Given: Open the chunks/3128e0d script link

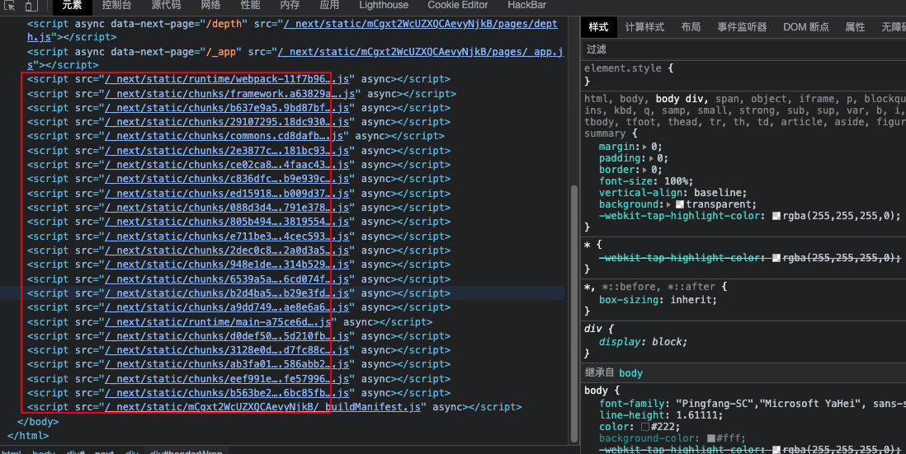Looking at the screenshot, I should tap(226, 350).
